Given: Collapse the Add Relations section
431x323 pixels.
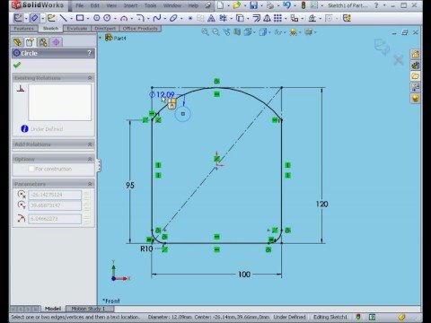Looking at the screenshot, I should pyautogui.click(x=90, y=144).
